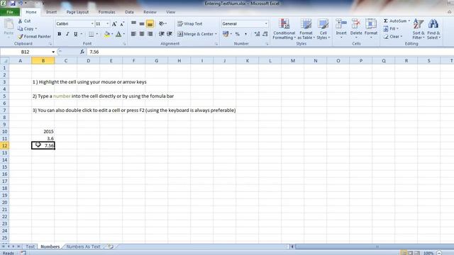Image resolution: width=454 pixels, height=255 pixels.
Task: Open Format as Table gallery
Action: coord(306,29)
